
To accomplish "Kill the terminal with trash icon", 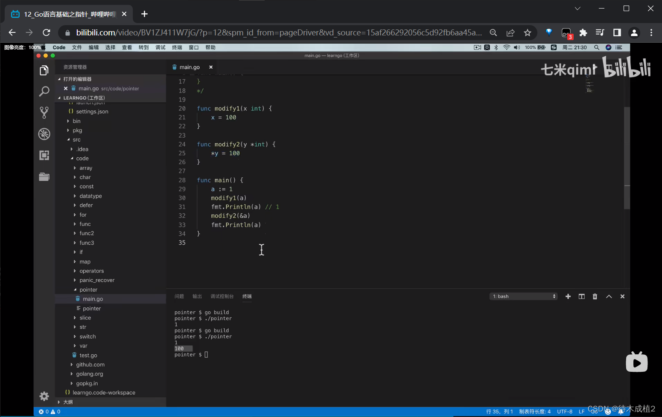I will (x=595, y=296).
